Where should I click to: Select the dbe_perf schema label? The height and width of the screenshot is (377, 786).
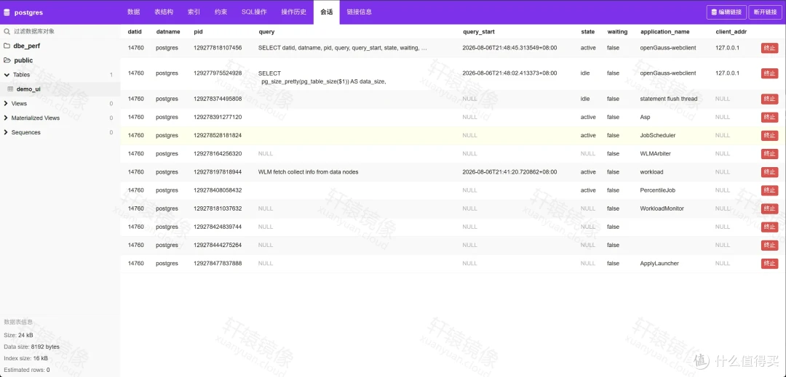click(27, 46)
